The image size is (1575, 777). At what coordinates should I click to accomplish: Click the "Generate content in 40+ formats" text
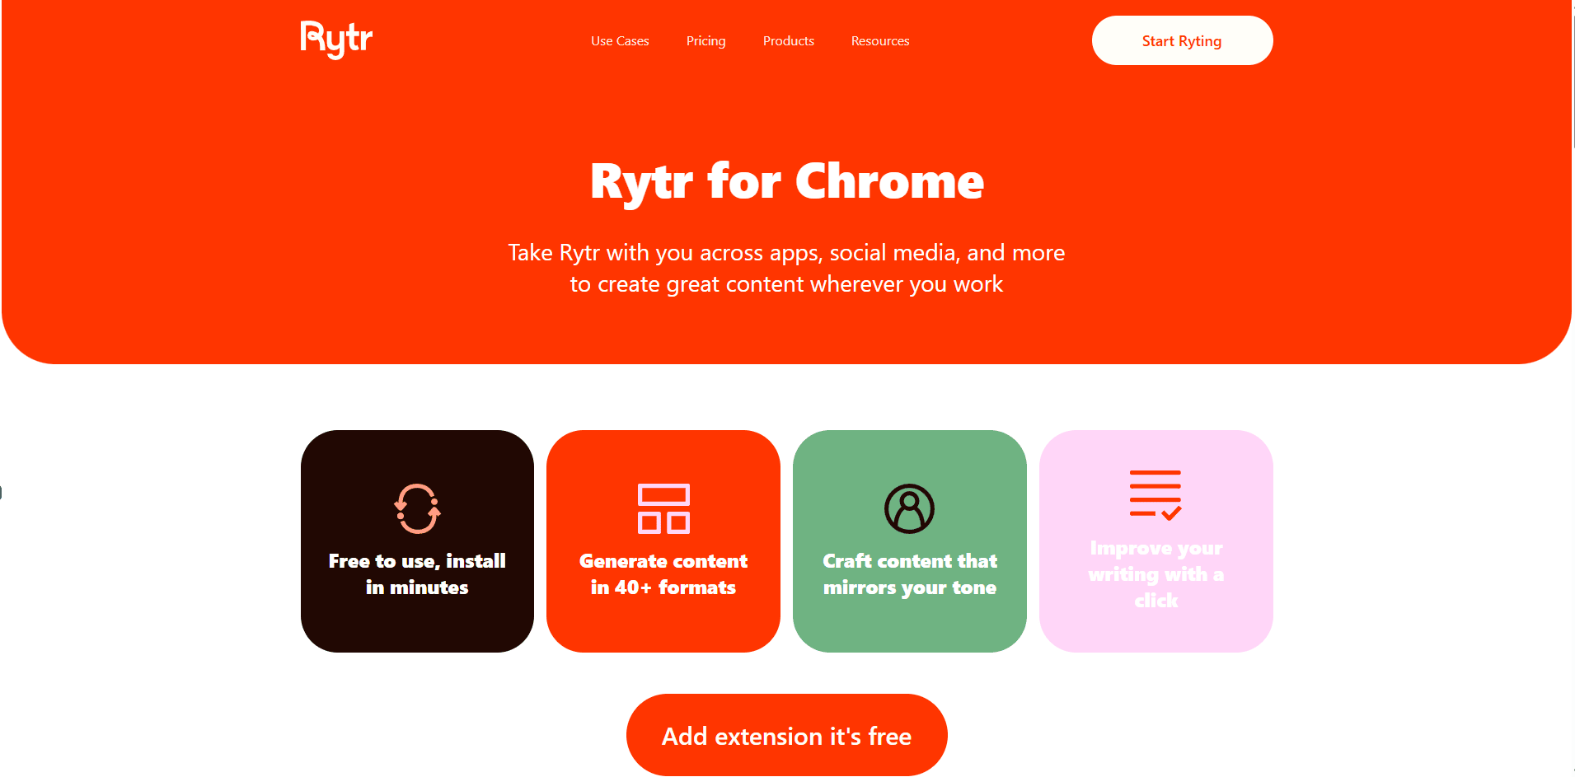click(x=663, y=574)
